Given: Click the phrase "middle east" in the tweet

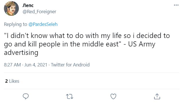Looking at the screenshot, I should 100,44.
